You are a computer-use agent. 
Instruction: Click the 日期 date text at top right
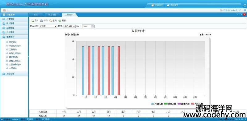(232, 10)
